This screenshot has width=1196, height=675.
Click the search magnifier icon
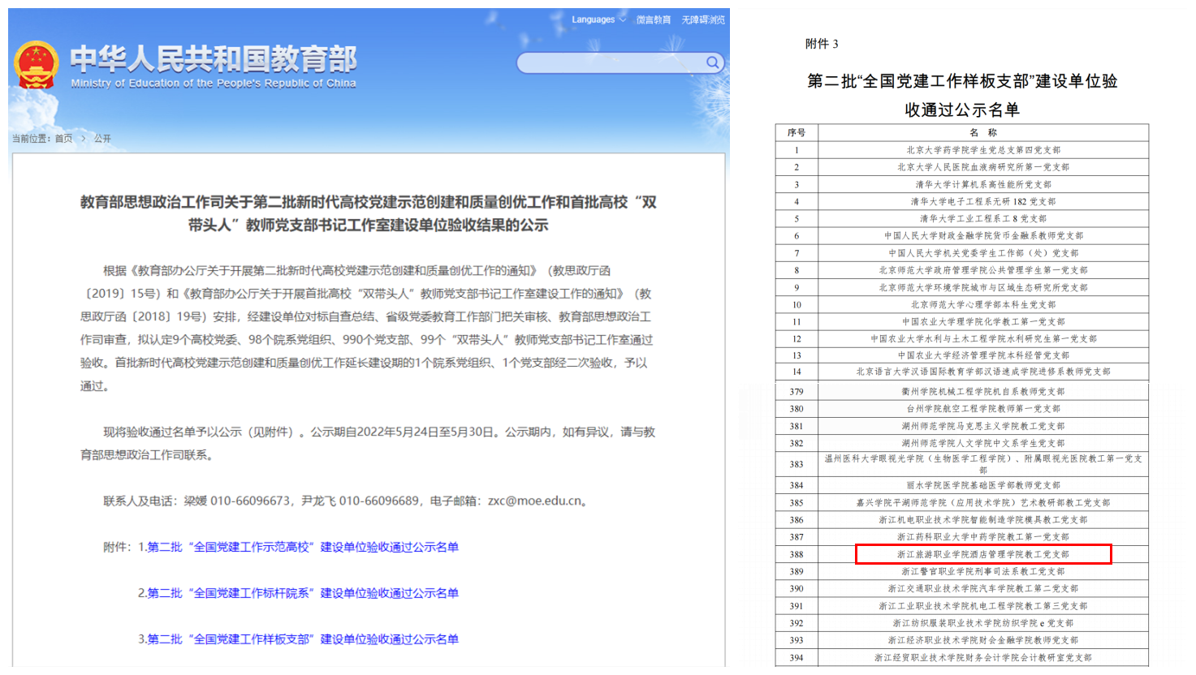(712, 62)
